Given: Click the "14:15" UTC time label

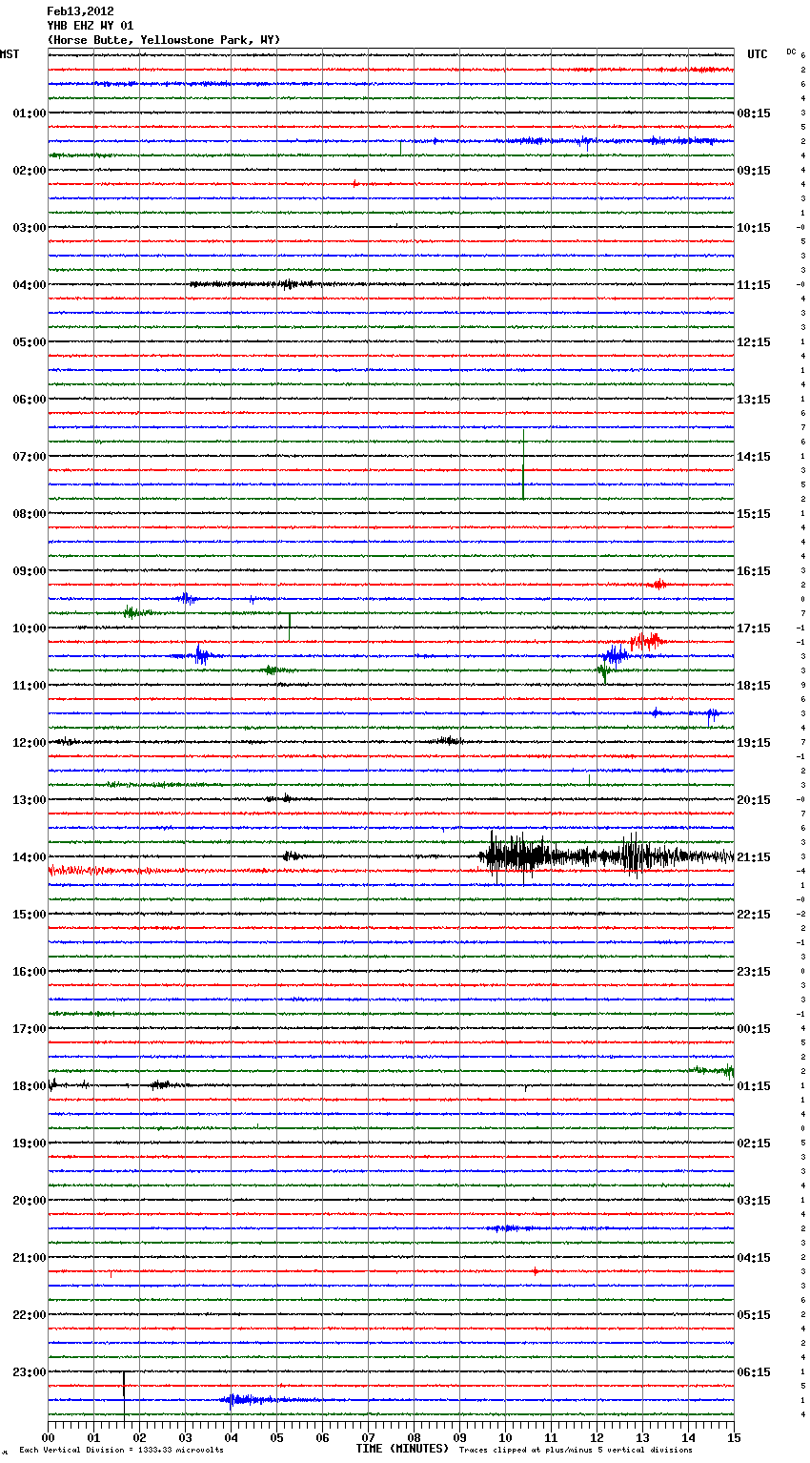Looking at the screenshot, I should pyautogui.click(x=754, y=457).
